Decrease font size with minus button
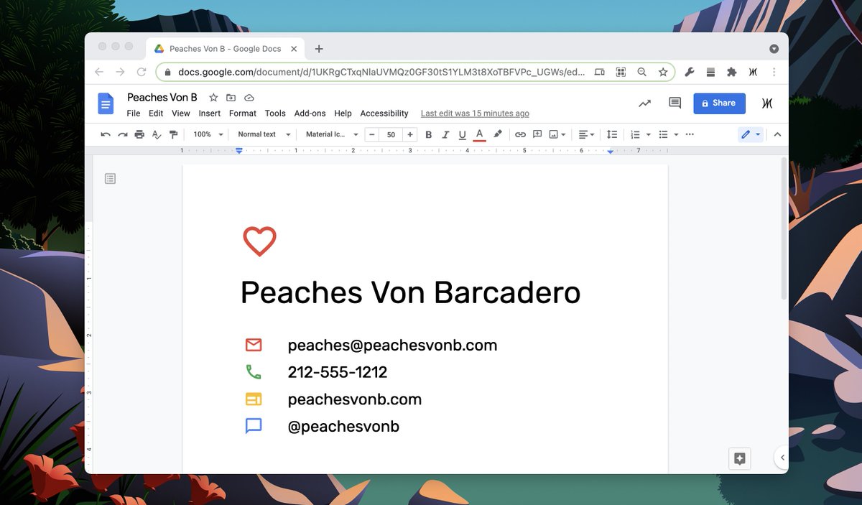This screenshot has width=862, height=505. (372, 134)
